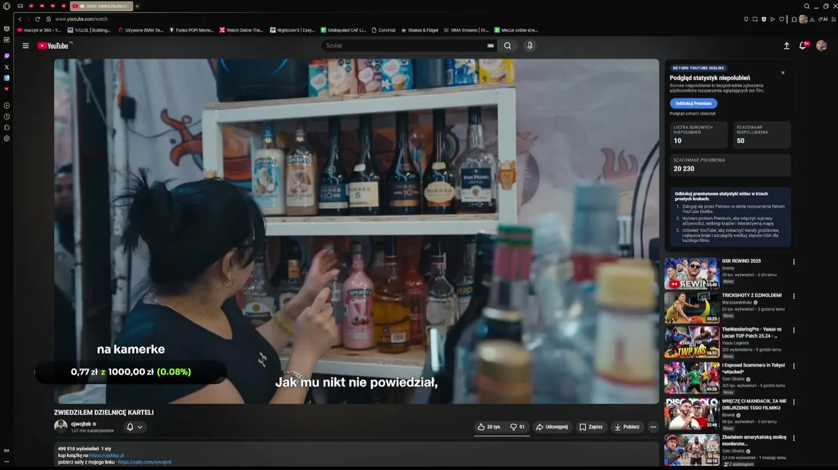
Task: Open options menu for TRICKSHOTY Z DZINOLDEM
Action: pos(794,296)
